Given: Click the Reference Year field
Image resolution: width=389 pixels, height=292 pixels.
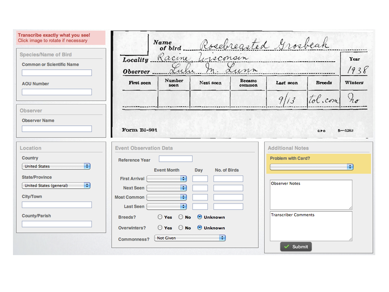Looking at the screenshot, I should point(176,159).
